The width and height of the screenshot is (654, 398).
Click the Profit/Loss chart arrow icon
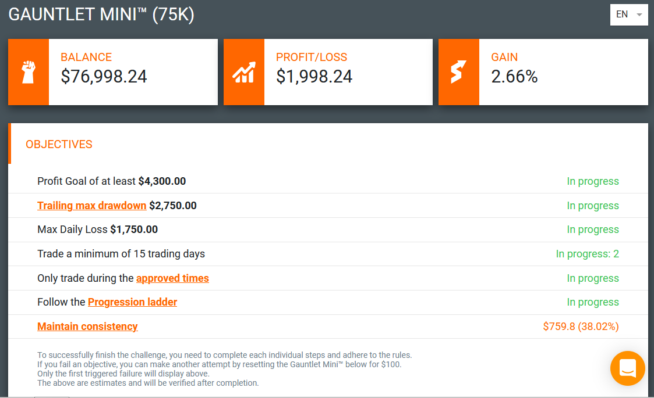coord(244,73)
